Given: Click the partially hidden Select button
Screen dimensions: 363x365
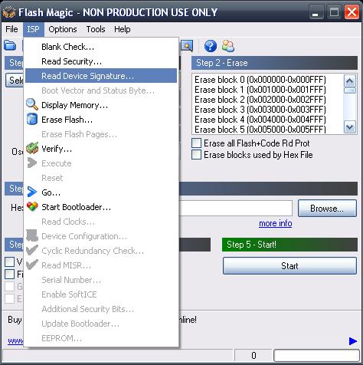Looking at the screenshot, I should 15,81.
